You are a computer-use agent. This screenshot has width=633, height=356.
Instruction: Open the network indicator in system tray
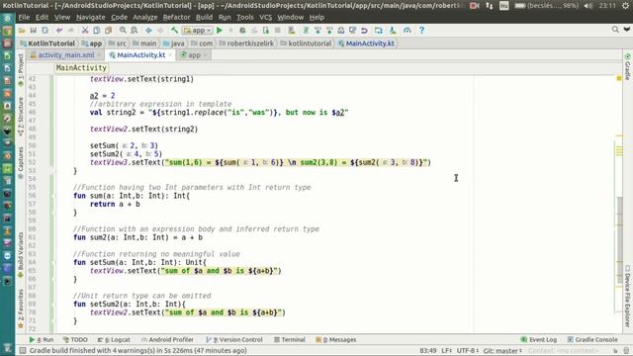[x=490, y=6]
